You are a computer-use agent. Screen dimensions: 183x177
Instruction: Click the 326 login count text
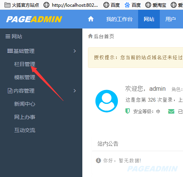click(152, 100)
